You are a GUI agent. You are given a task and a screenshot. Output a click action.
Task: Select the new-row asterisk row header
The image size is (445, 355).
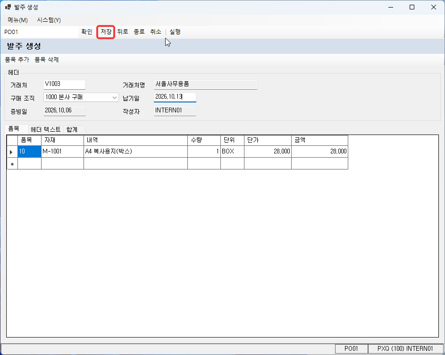pyautogui.click(x=12, y=164)
